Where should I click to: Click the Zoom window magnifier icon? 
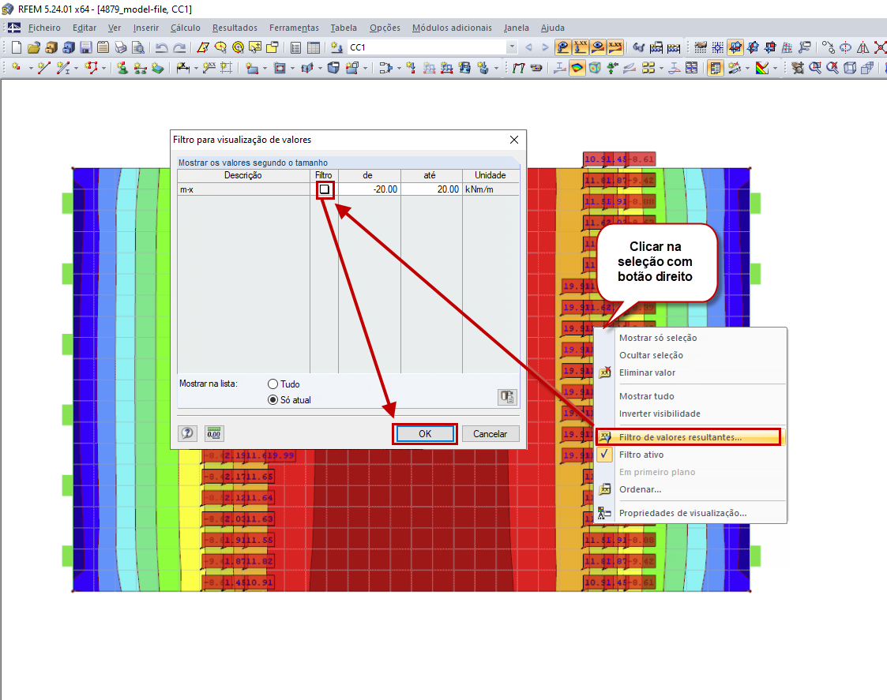(x=815, y=69)
